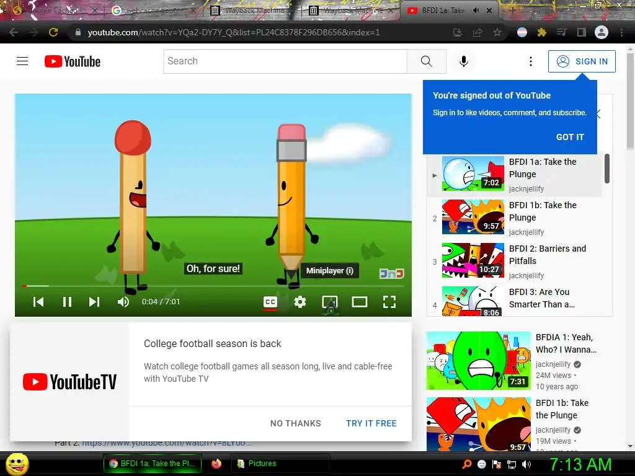Image resolution: width=635 pixels, height=476 pixels.
Task: Dismiss sign-out notice with GOT IT
Action: click(570, 137)
